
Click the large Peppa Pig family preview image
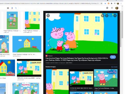pyautogui.click(x=82, y=33)
